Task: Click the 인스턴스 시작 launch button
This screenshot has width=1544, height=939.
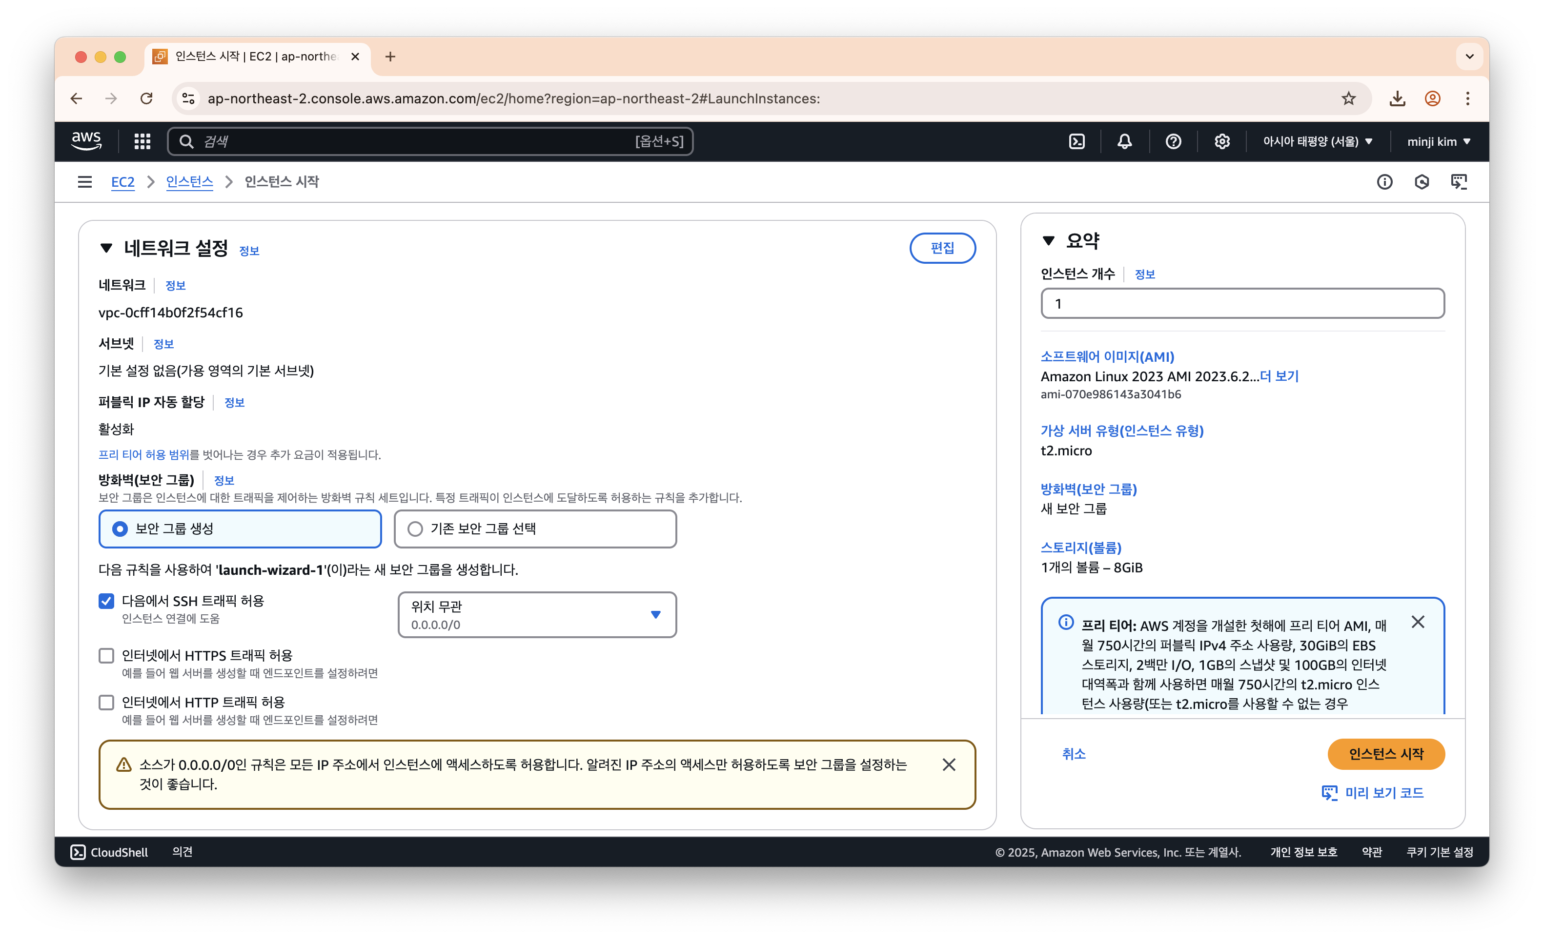Action: point(1386,754)
